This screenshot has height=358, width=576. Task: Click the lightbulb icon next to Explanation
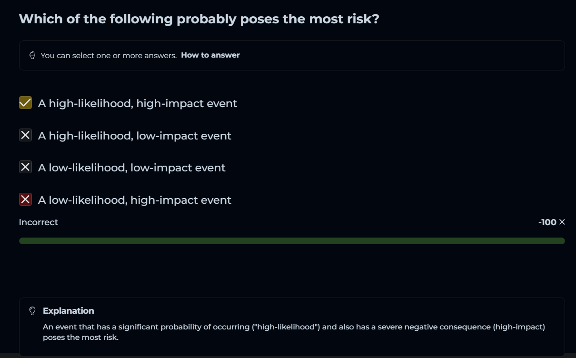pos(33,311)
